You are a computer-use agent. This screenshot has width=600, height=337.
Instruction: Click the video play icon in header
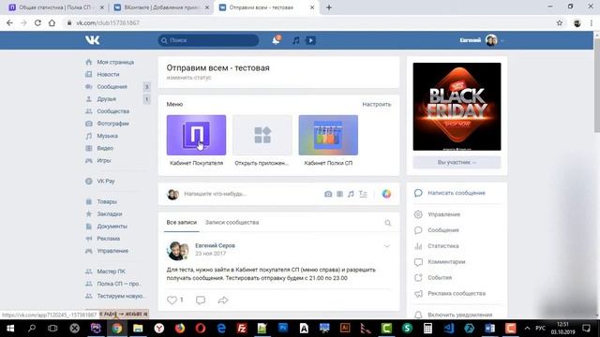point(310,40)
